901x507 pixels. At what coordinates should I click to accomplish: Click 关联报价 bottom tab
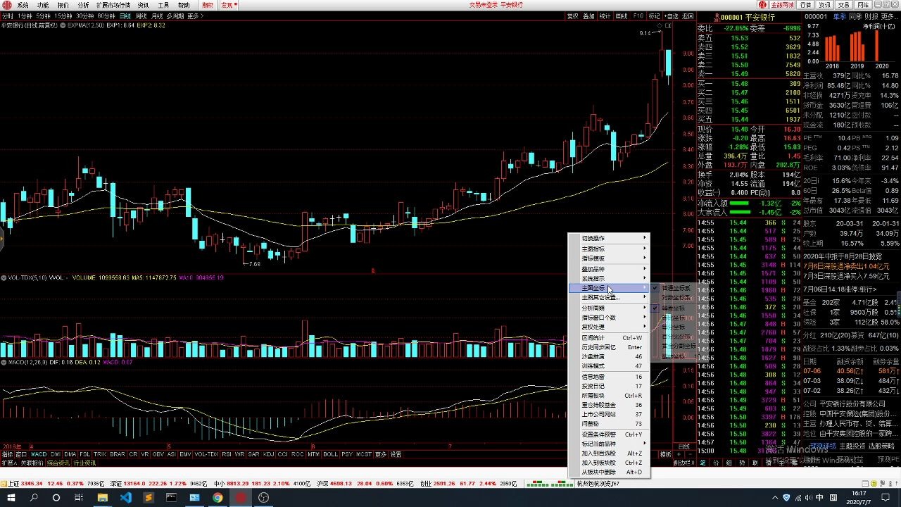(31, 463)
